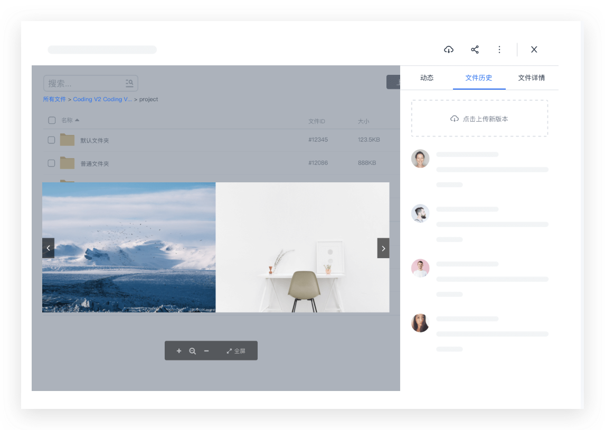Switch to the 动态 tab
The image size is (605, 430).
click(x=427, y=78)
